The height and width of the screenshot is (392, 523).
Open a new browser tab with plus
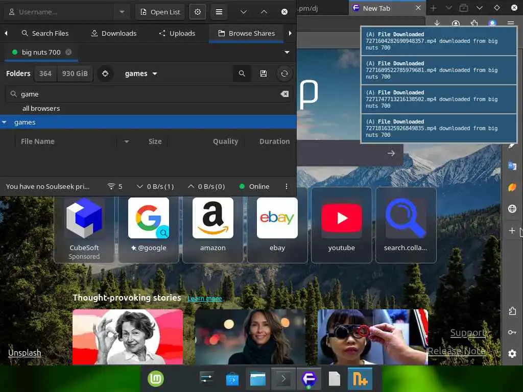click(x=433, y=8)
